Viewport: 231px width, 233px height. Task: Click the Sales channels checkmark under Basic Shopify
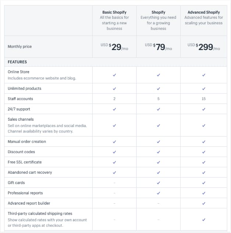[x=114, y=125]
